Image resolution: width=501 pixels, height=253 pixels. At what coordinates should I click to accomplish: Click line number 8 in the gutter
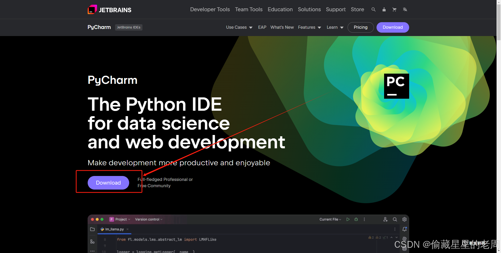click(x=105, y=240)
